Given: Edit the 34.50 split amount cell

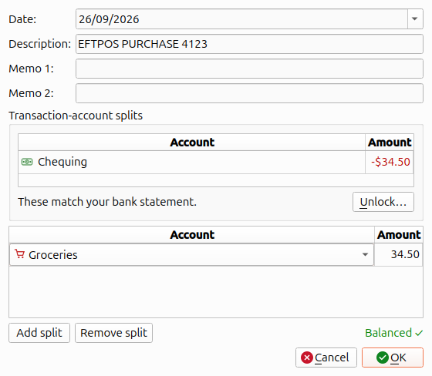Looking at the screenshot, I should point(398,254).
